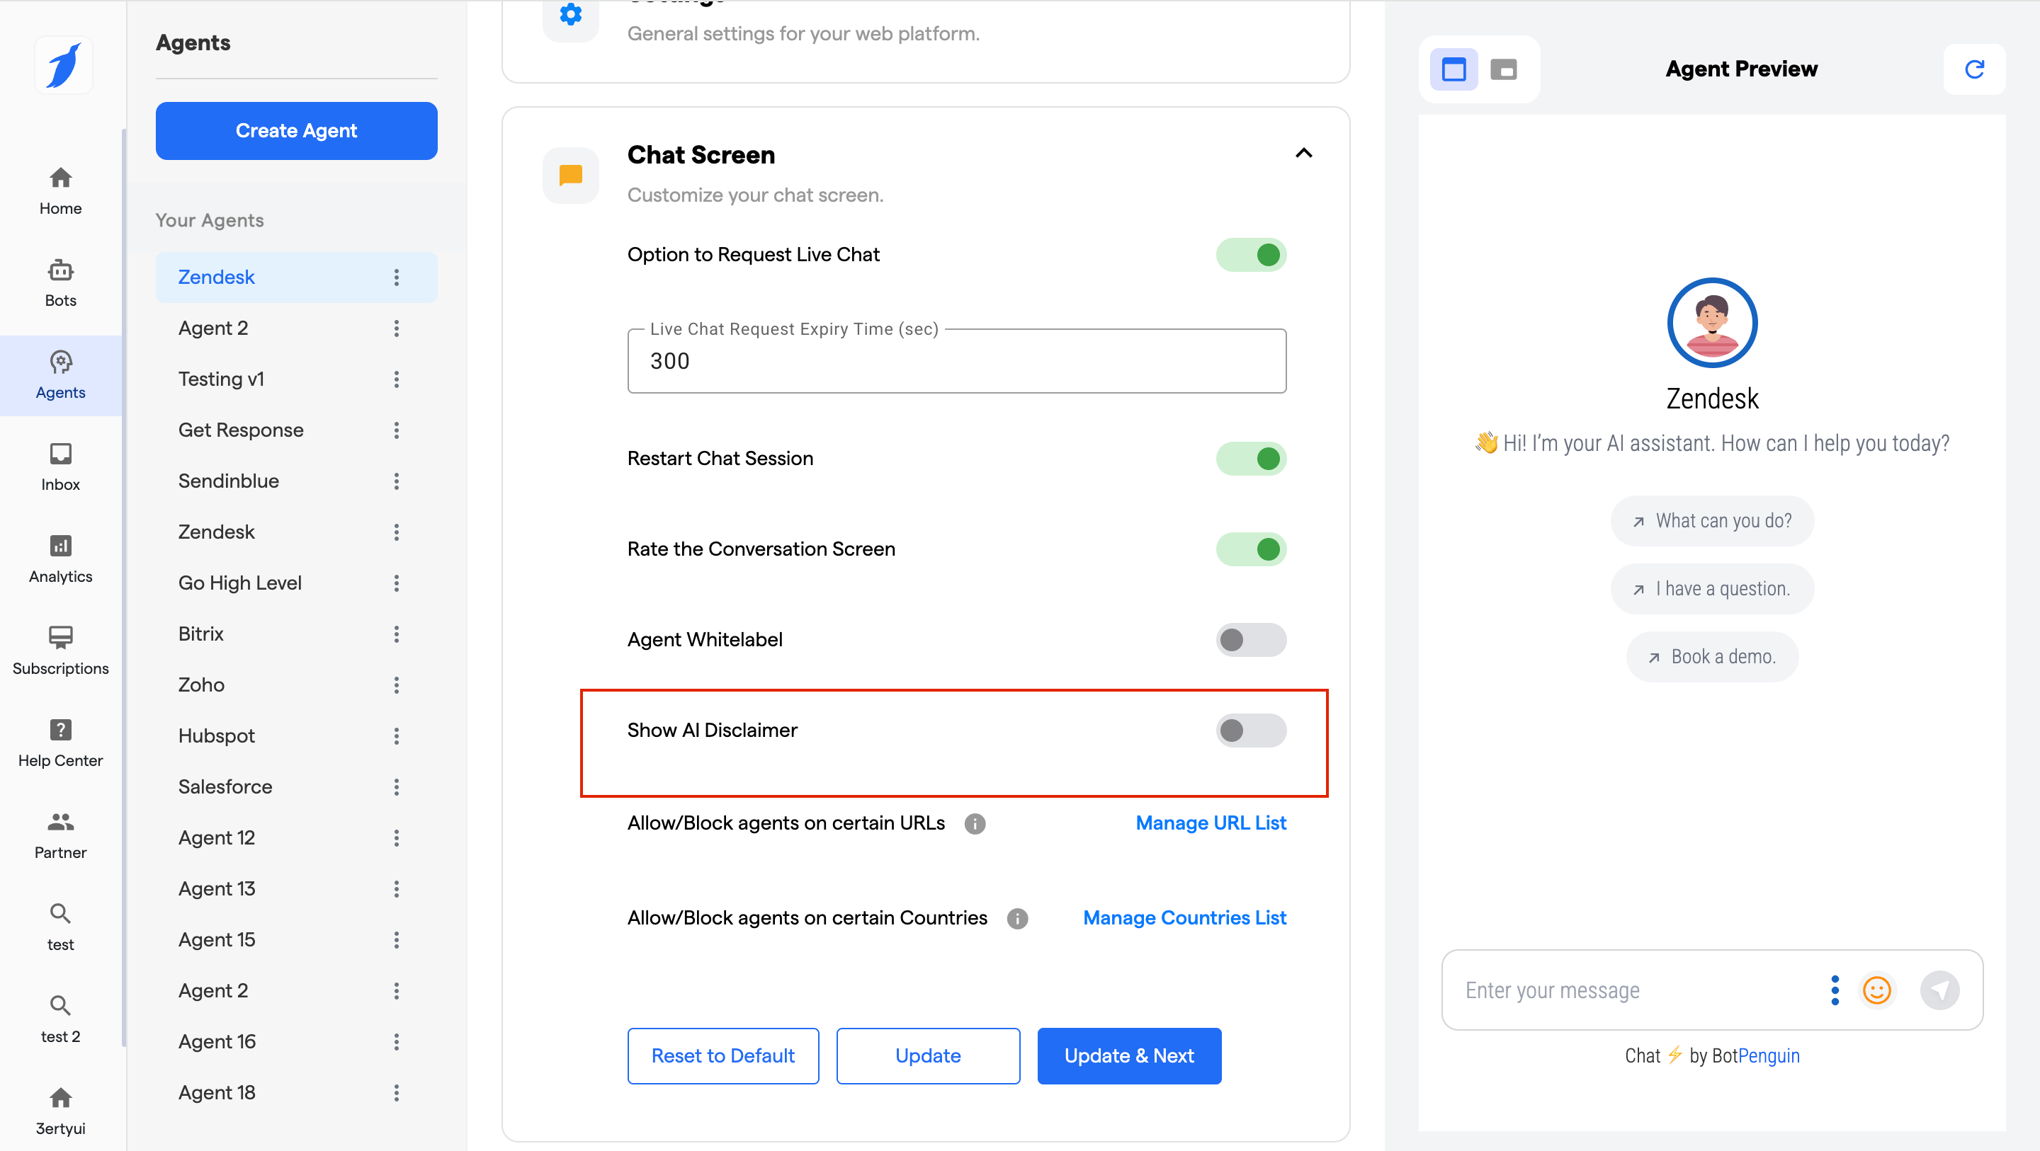Click info icon beside certain URLs option

[974, 823]
